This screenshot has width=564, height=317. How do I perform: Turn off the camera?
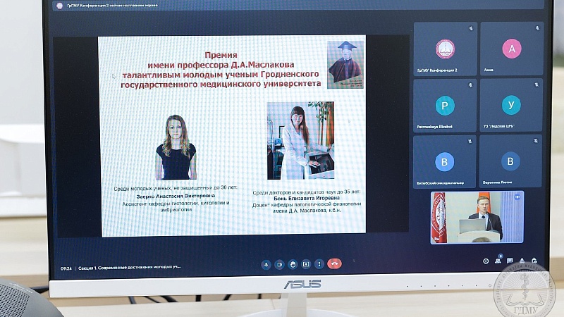click(279, 265)
